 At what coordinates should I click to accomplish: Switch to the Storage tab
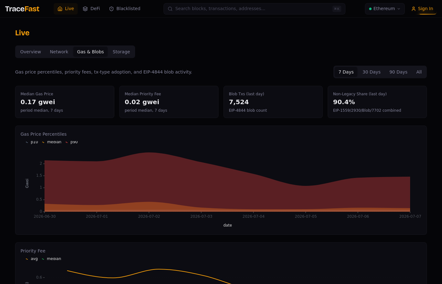tap(121, 52)
